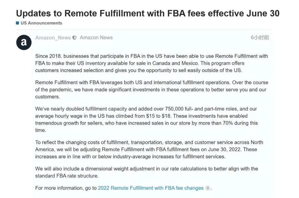Open the 2022 Remote Fulfillment fee changes link

(x=151, y=188)
